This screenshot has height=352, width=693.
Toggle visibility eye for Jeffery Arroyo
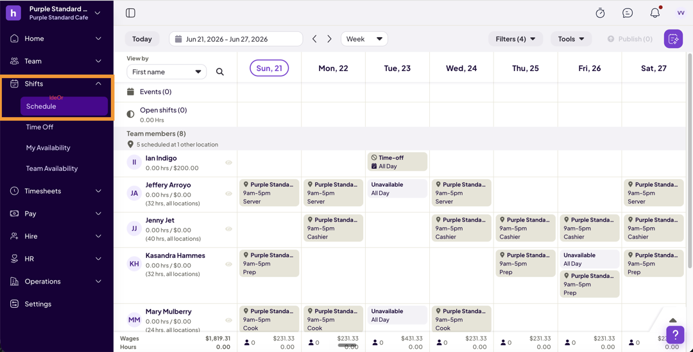[x=228, y=193]
